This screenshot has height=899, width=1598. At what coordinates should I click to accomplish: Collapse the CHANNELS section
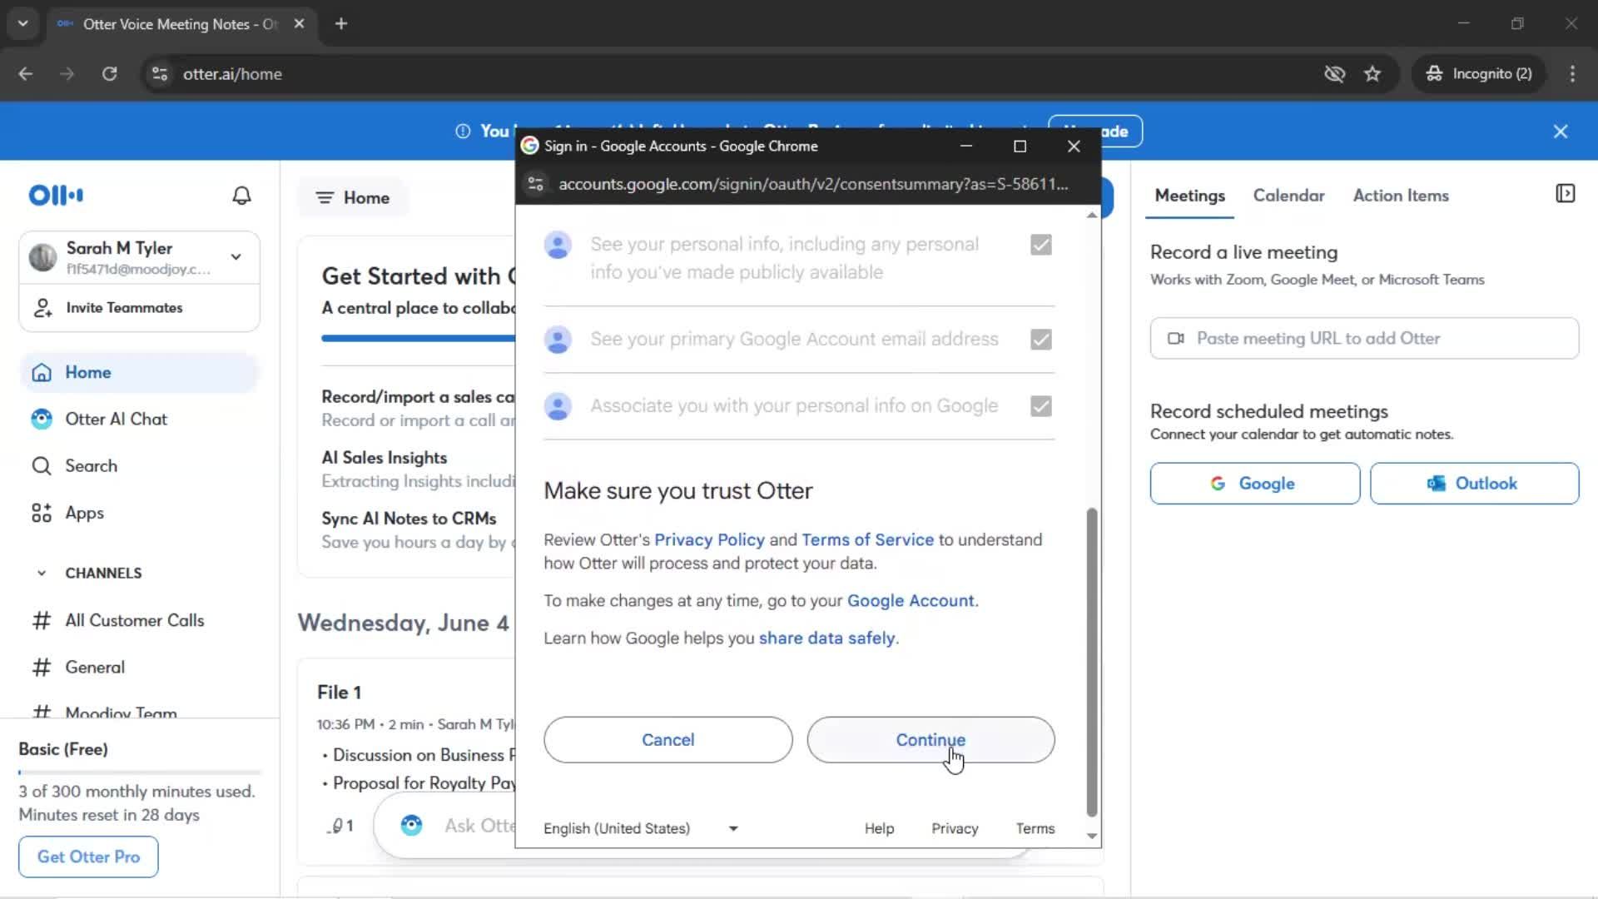tap(42, 574)
